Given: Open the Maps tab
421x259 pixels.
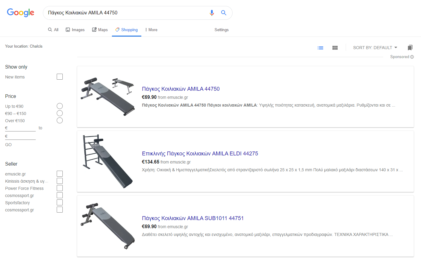Looking at the screenshot, I should 100,30.
